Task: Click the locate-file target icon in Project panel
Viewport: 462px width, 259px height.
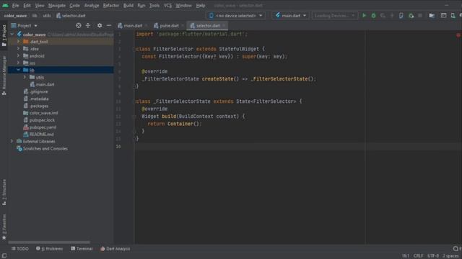Action: pos(79,26)
